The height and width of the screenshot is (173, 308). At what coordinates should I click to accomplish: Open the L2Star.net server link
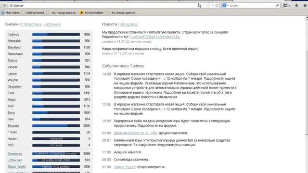(14, 160)
